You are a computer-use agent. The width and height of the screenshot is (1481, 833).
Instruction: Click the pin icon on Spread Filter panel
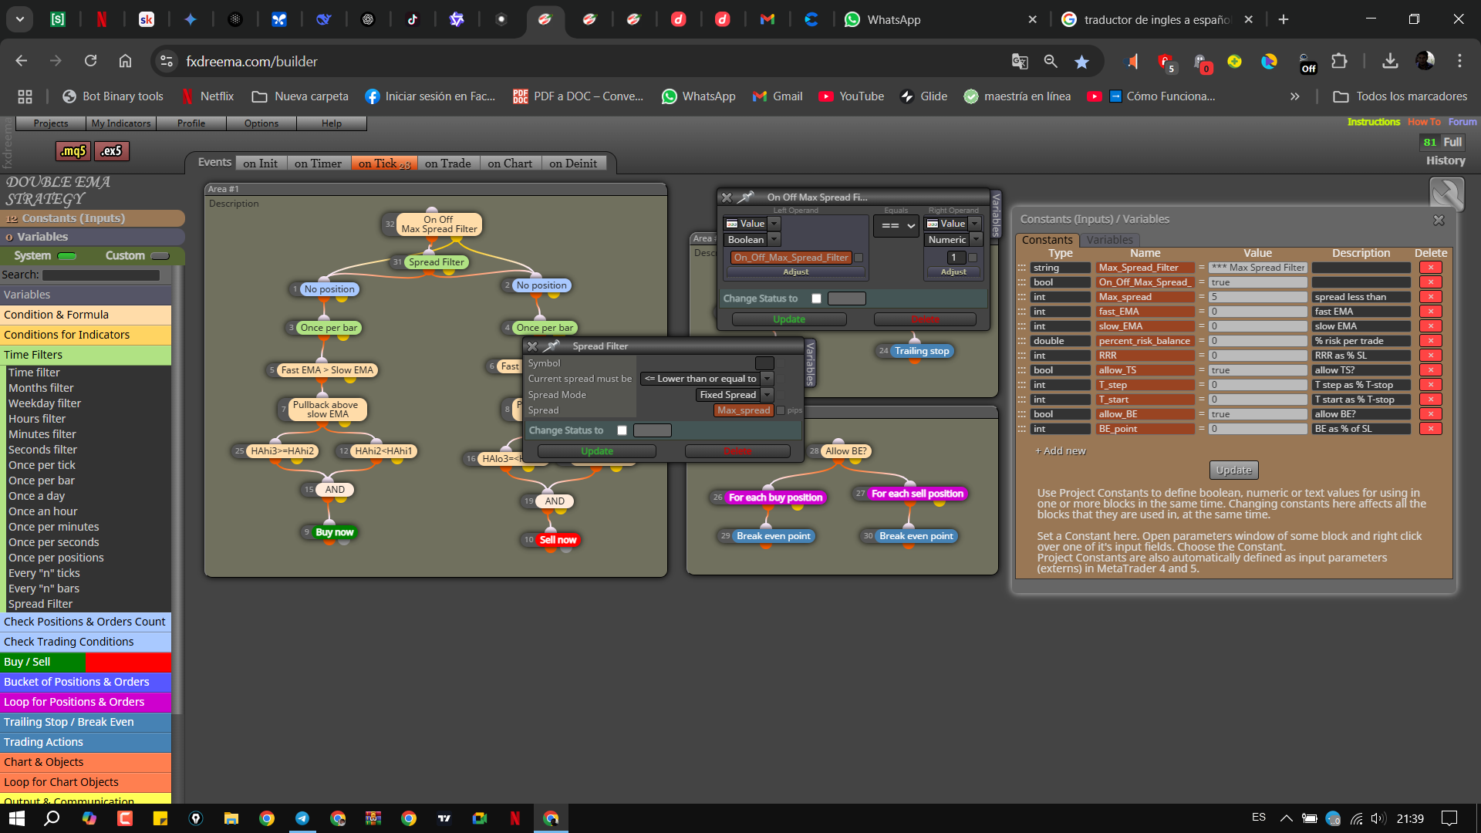552,346
